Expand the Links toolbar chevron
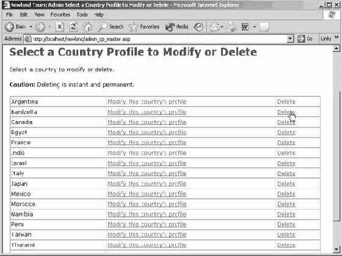 [337, 38]
